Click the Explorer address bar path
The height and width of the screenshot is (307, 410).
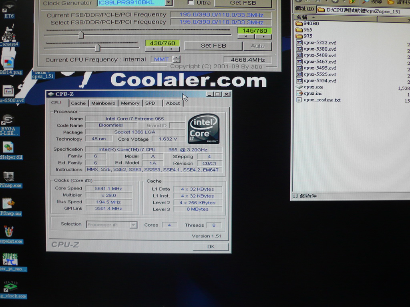click(364, 11)
